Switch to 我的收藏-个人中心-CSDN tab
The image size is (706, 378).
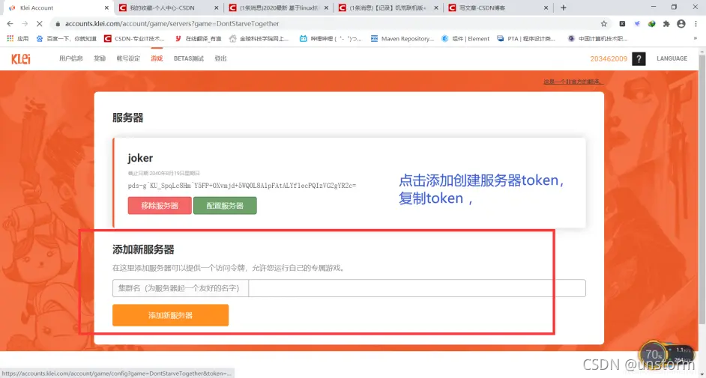coord(162,7)
